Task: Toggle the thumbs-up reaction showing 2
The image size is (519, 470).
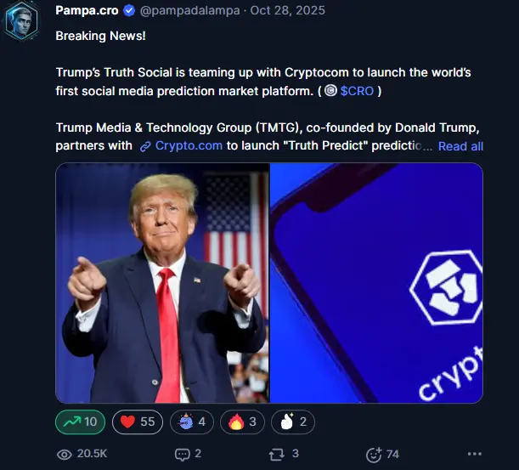Action: pos(293,422)
